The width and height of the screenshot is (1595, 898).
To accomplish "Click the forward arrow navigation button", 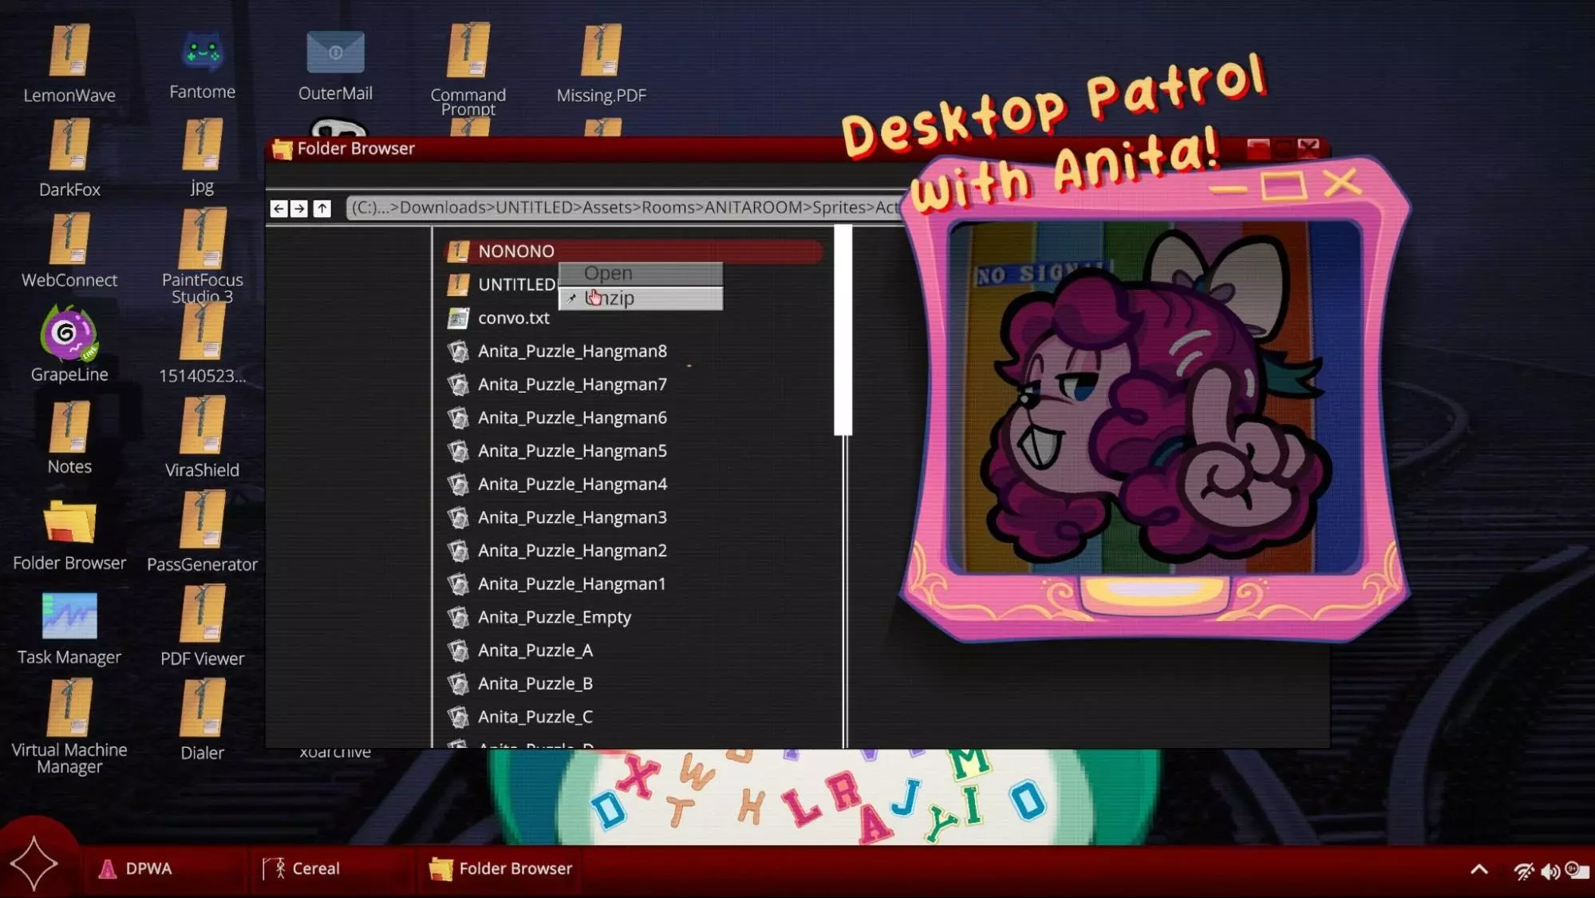I will tap(299, 208).
